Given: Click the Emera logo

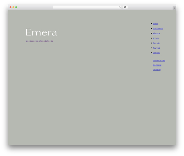Looking at the screenshot, I should (x=41, y=32).
